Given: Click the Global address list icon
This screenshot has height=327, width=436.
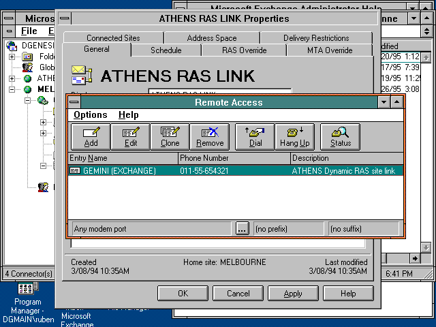Looking at the screenshot, I should tap(27, 67).
